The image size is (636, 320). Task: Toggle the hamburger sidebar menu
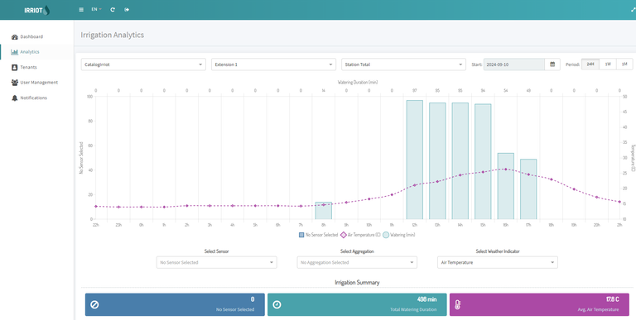(81, 10)
